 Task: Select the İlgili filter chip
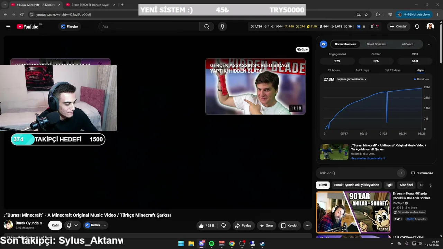tap(389, 185)
